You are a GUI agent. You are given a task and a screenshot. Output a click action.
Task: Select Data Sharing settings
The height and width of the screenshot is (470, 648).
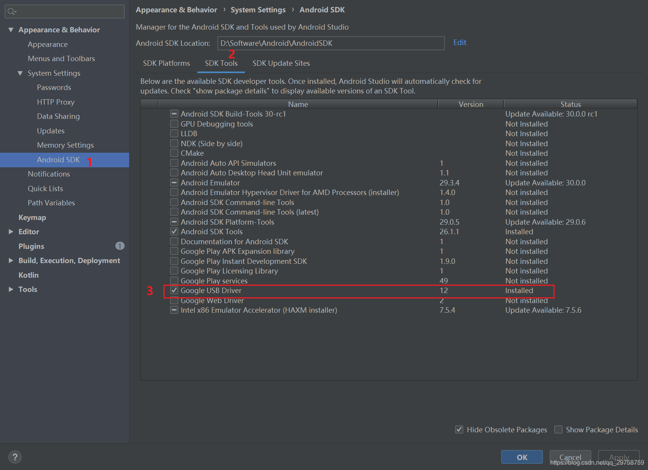(x=58, y=116)
